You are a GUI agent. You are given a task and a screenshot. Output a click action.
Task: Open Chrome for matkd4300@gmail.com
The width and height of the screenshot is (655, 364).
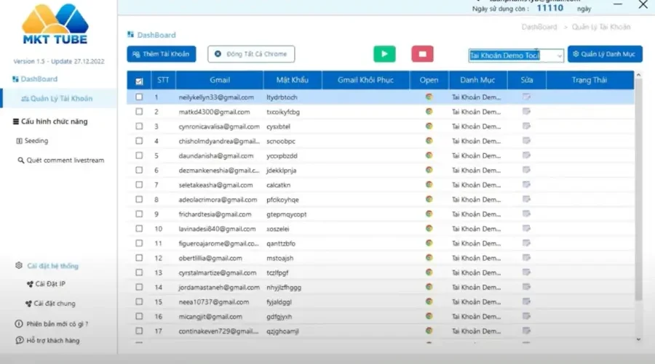click(x=429, y=112)
